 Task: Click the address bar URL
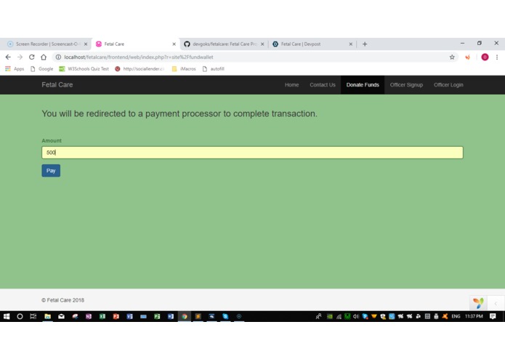click(139, 57)
